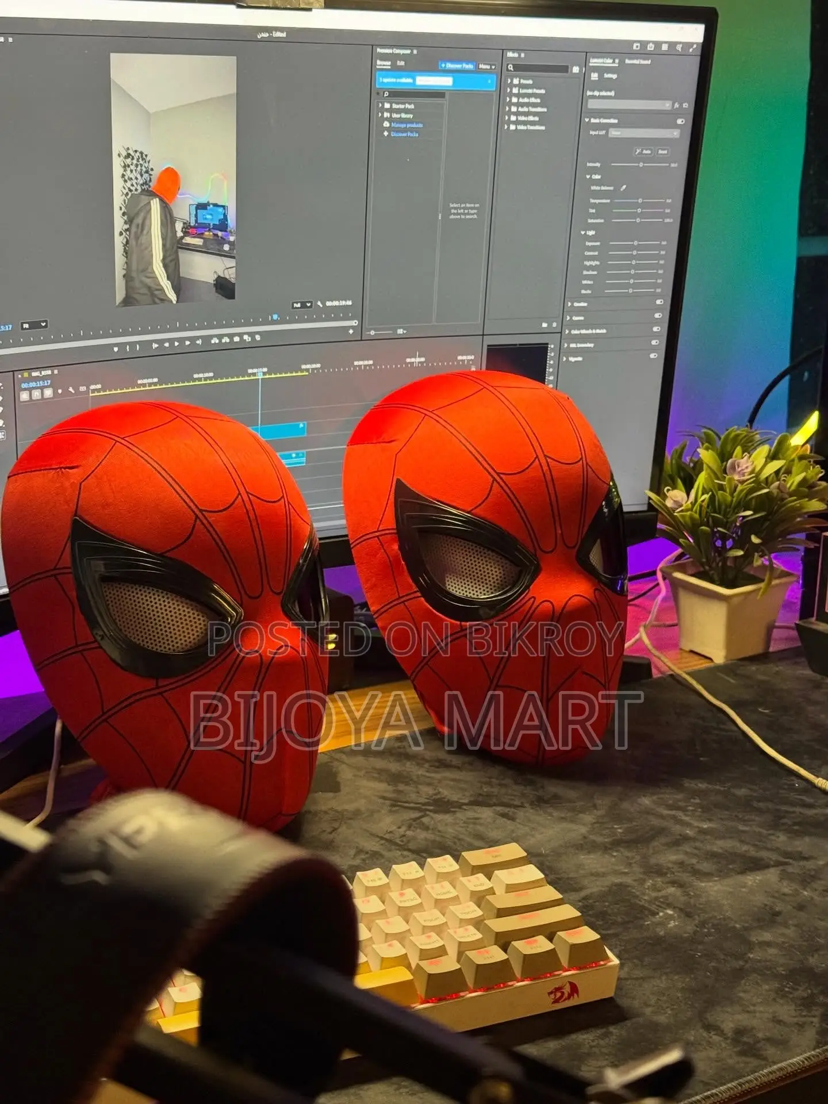Click the timeline playhead on the ruler

[x=260, y=375]
